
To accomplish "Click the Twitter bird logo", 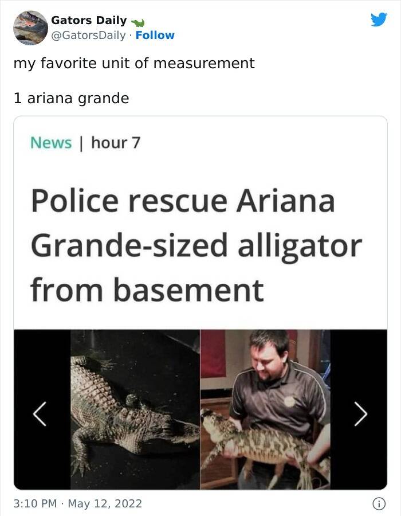I will pos(379,19).
